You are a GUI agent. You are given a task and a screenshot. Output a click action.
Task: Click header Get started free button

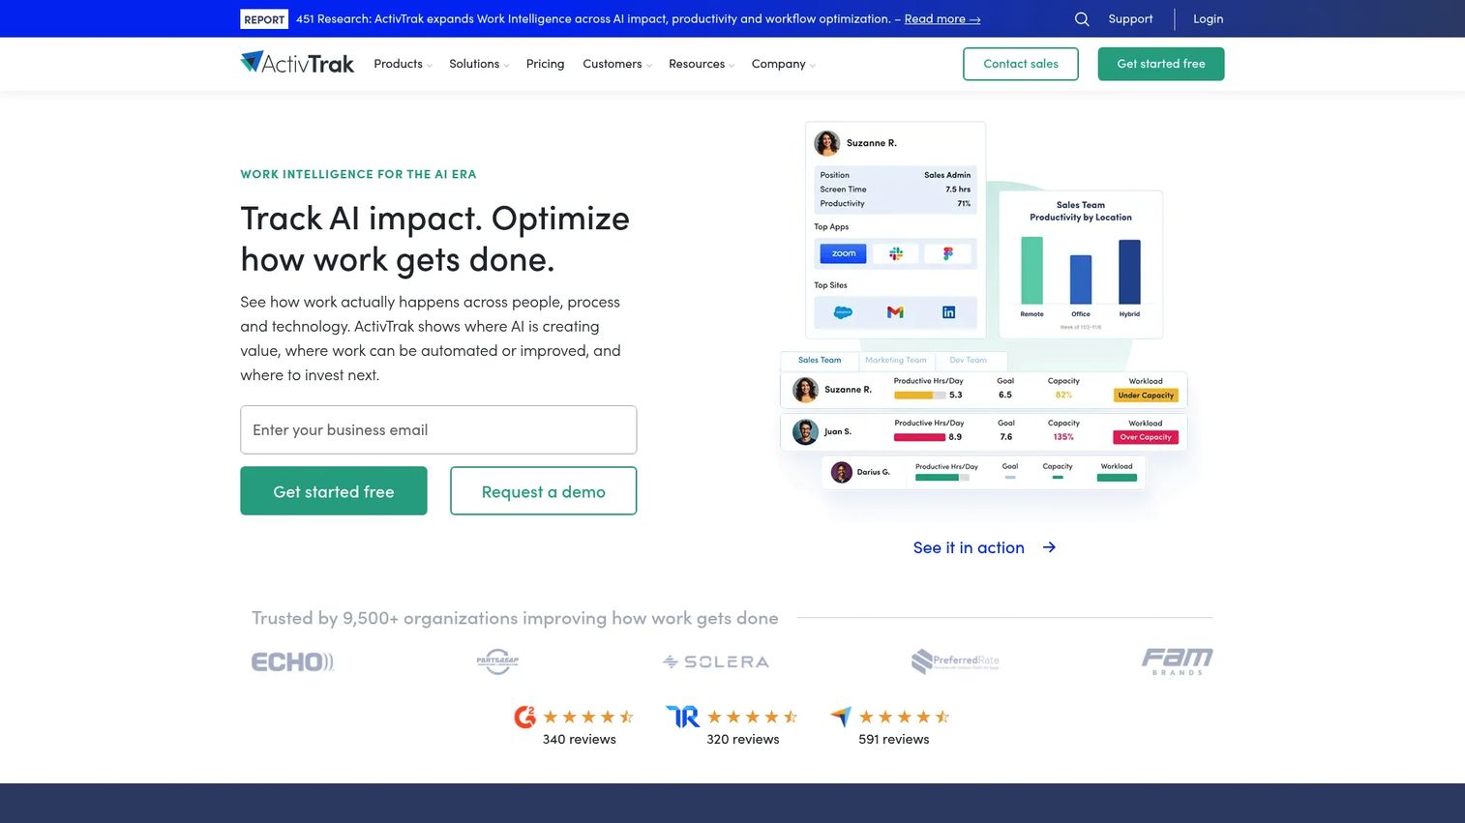[x=1161, y=64]
